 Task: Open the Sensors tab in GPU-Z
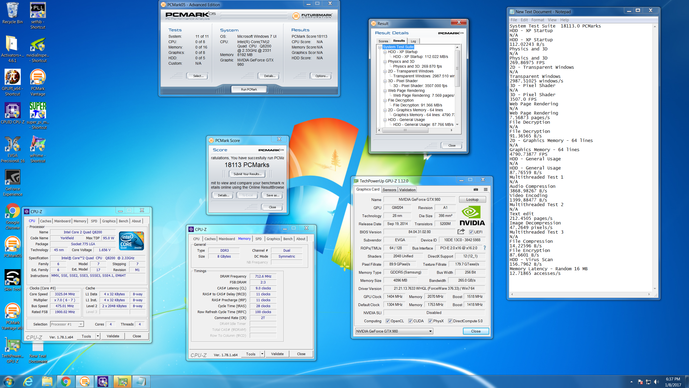(389, 190)
